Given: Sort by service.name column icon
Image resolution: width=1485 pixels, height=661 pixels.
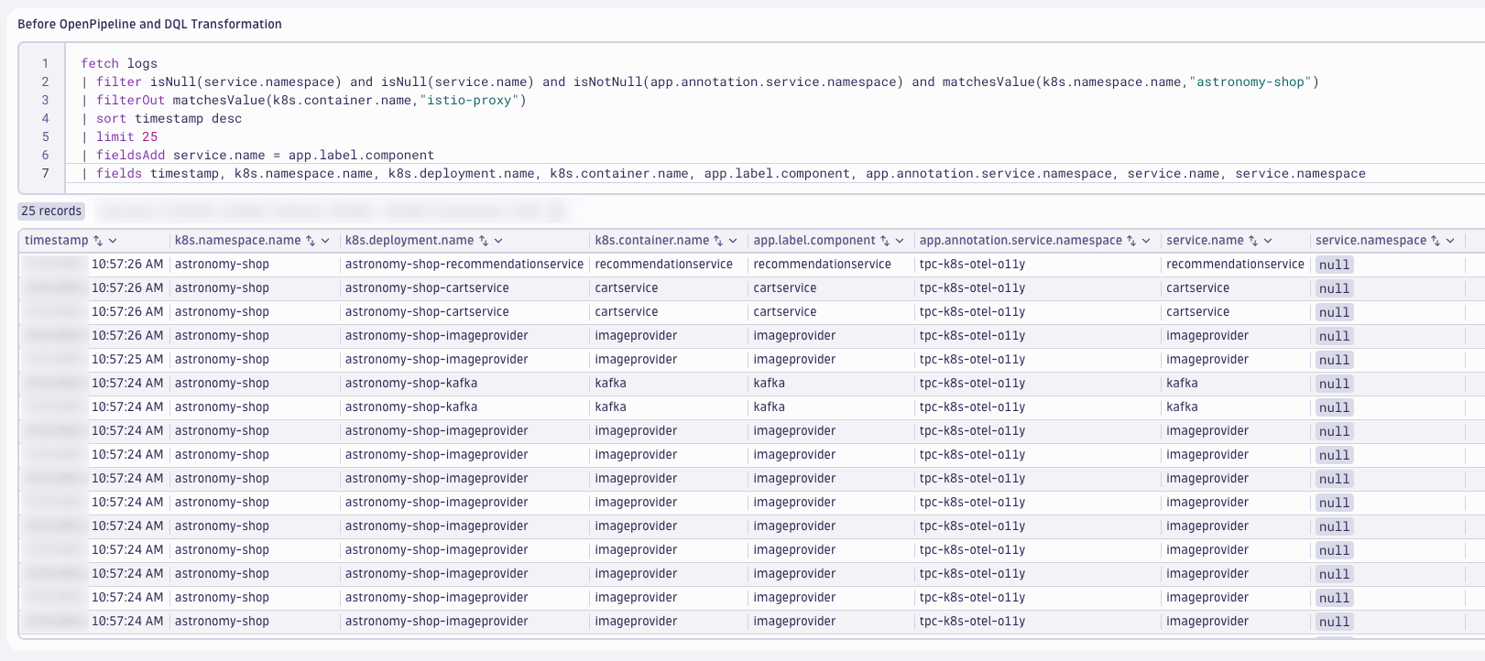Looking at the screenshot, I should point(1253,241).
